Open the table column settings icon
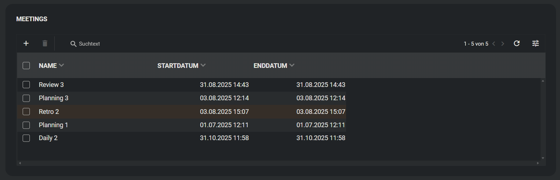The image size is (560, 180). (x=536, y=43)
